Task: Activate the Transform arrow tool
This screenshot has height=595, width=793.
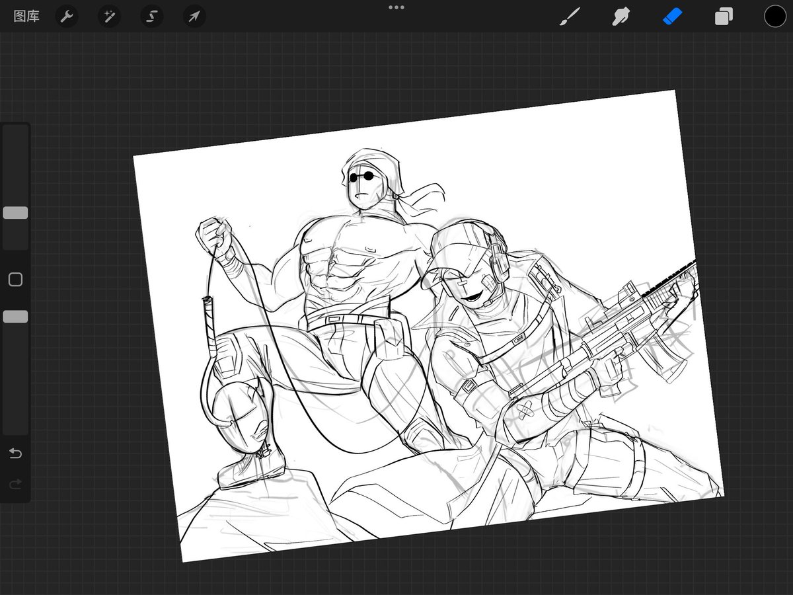Action: click(194, 17)
